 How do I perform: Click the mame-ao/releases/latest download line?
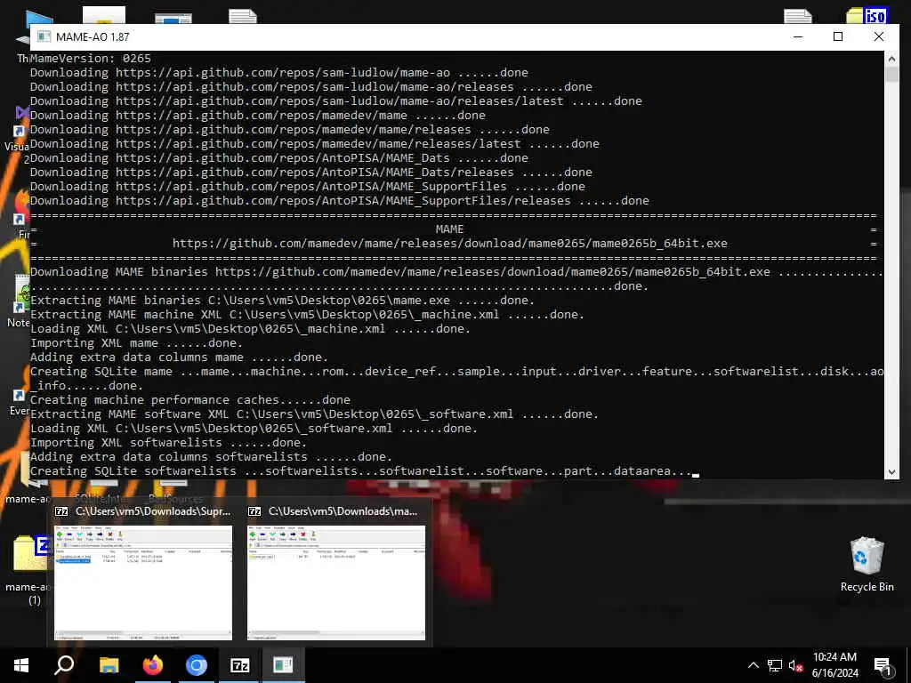pyautogui.click(x=335, y=101)
